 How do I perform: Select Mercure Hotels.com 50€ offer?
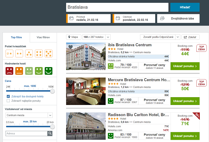click(x=138, y=95)
